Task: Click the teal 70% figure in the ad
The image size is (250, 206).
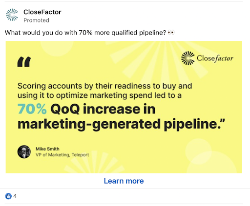Action: tap(32, 109)
